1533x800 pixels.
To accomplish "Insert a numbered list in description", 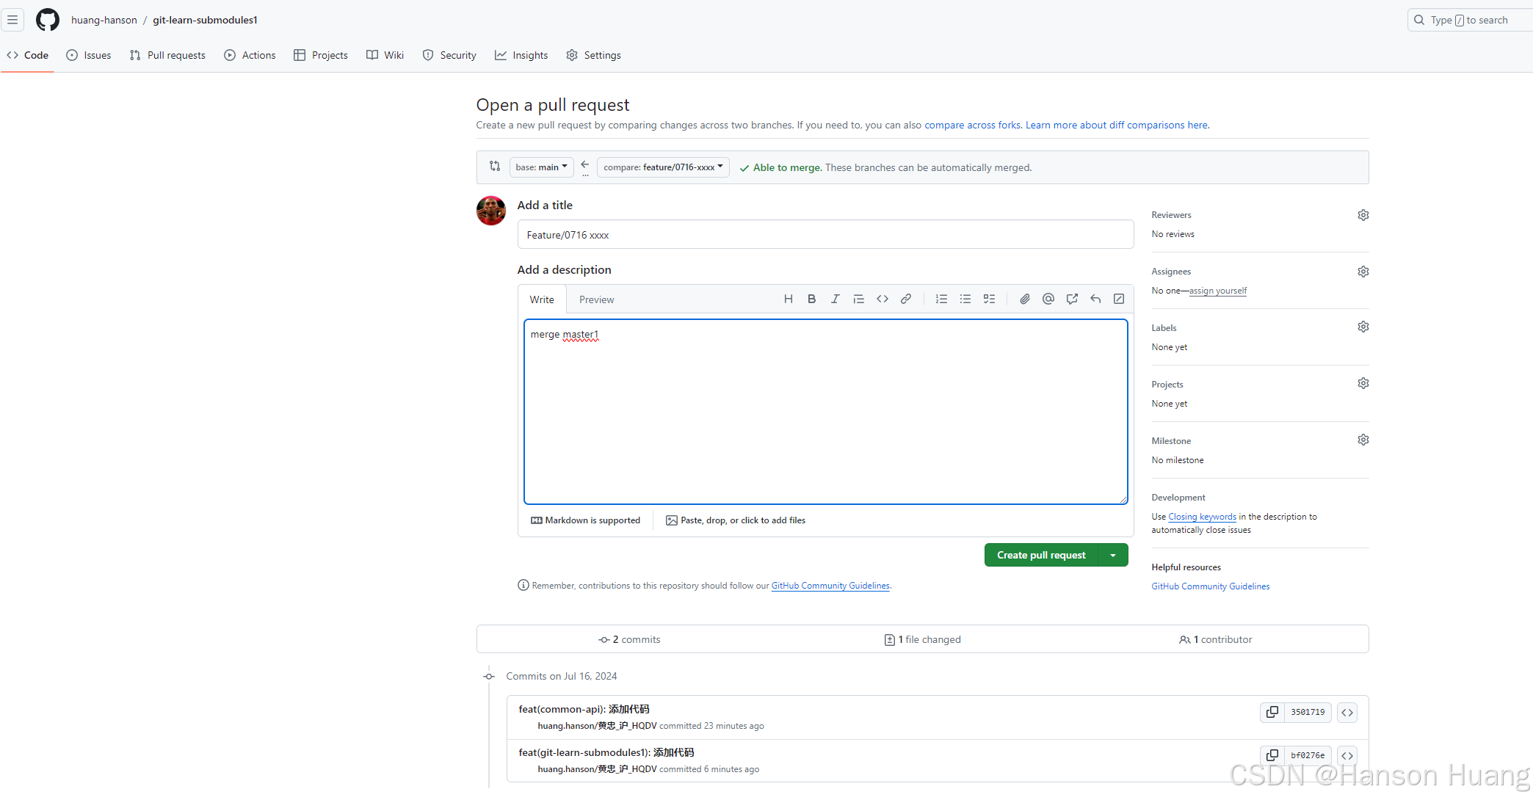I will point(941,299).
